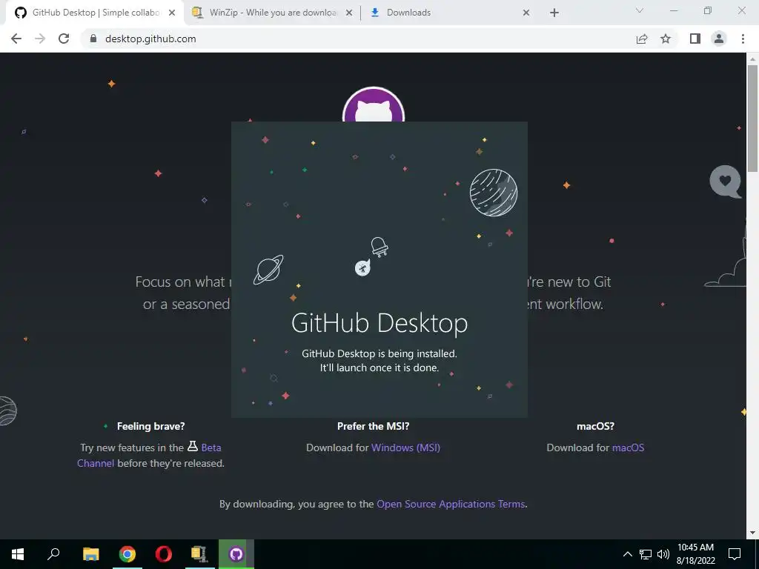Open File Explorer from the taskbar

coord(90,554)
